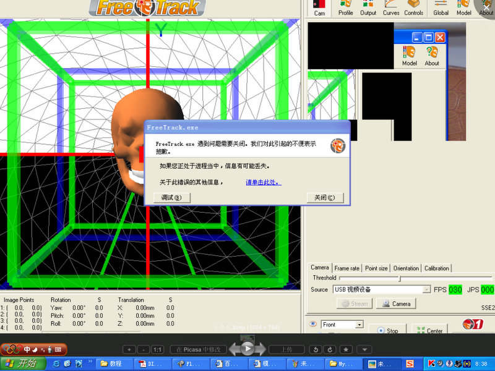Click the JPS 000 green value
495x371 pixels.
[487, 289]
